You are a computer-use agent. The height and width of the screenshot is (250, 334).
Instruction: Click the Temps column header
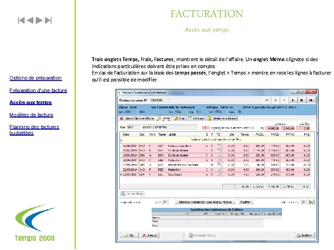pos(245,135)
